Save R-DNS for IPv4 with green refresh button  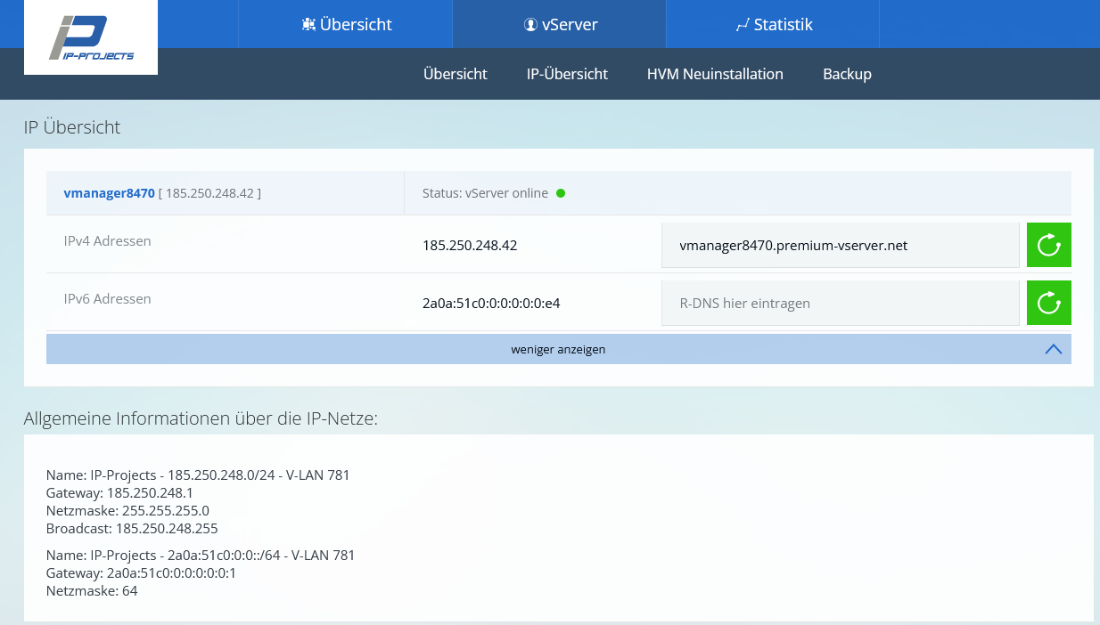tap(1049, 245)
